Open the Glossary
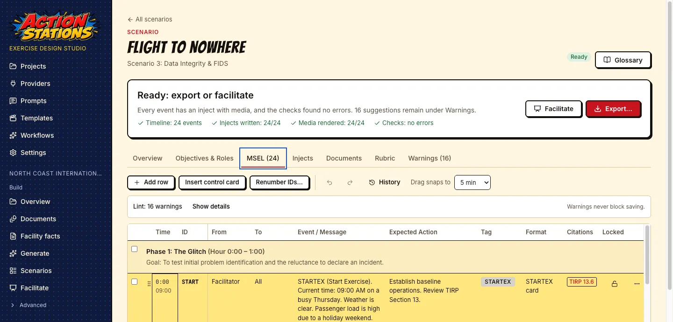Viewport: 673px width, 322px height. point(623,60)
